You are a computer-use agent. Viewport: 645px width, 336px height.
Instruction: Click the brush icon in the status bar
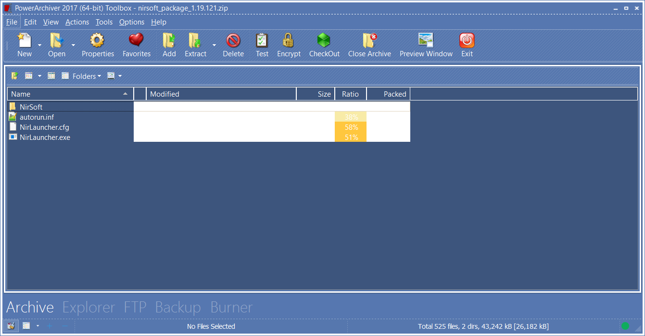click(11, 326)
